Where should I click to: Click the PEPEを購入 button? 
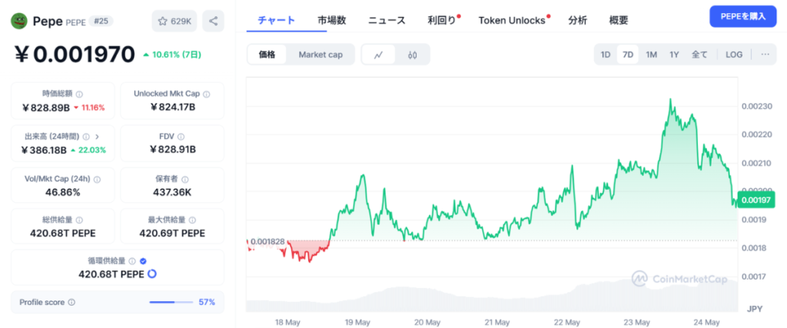coord(743,17)
